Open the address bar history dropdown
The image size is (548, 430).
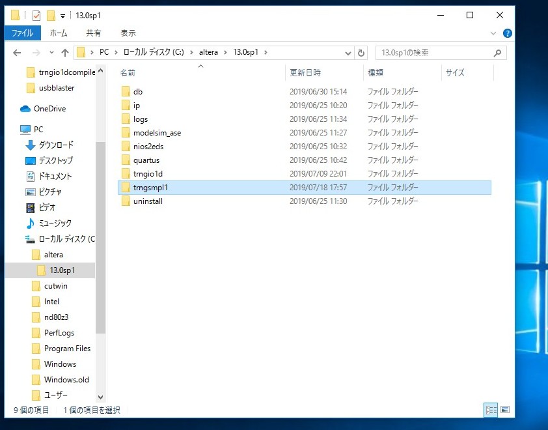click(x=348, y=53)
